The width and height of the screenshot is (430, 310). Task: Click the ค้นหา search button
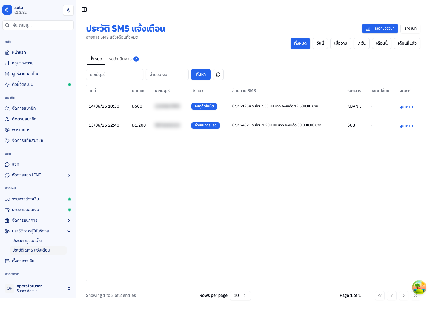[201, 75]
